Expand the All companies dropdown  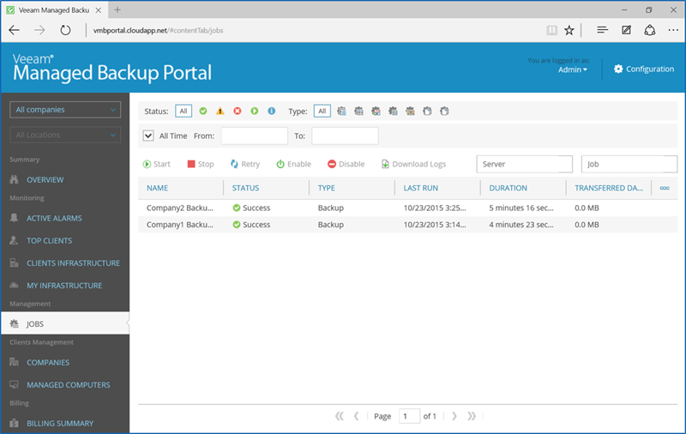pyautogui.click(x=65, y=110)
